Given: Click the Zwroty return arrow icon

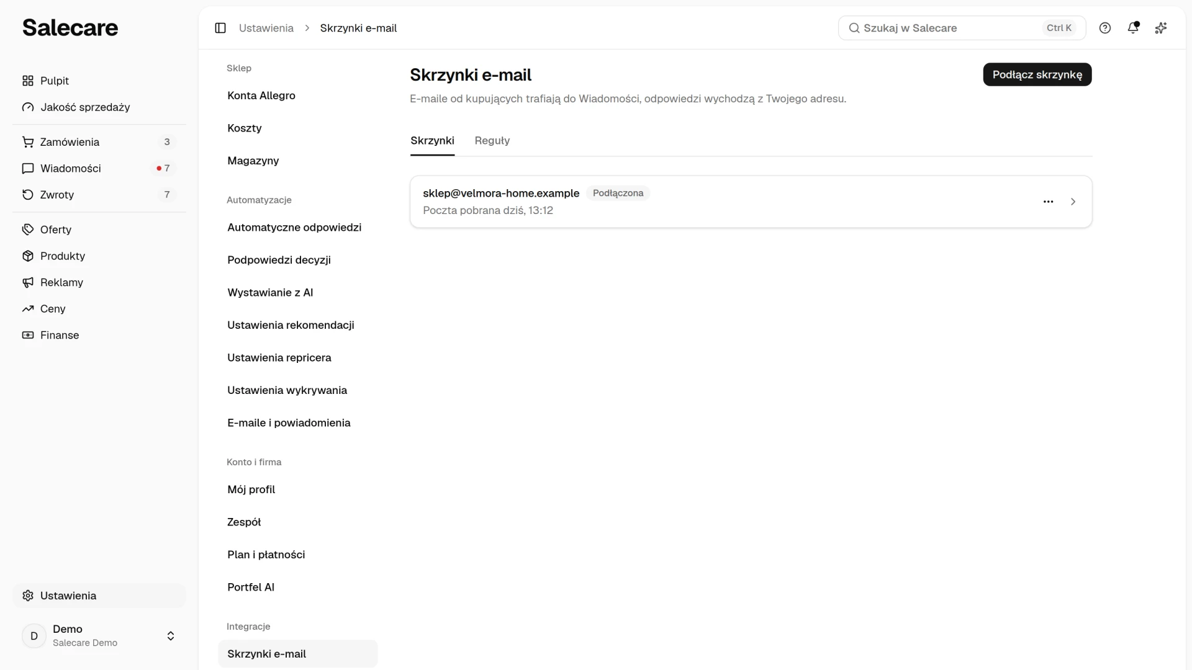Looking at the screenshot, I should coord(28,195).
